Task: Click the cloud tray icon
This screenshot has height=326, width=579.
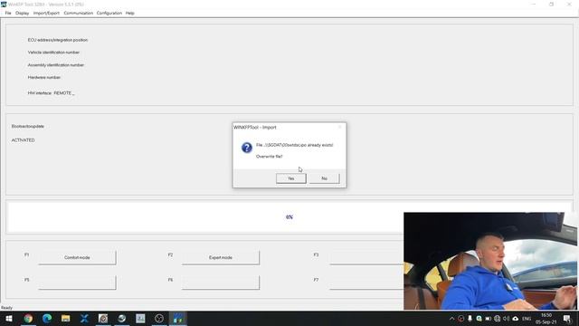Action: (516, 318)
